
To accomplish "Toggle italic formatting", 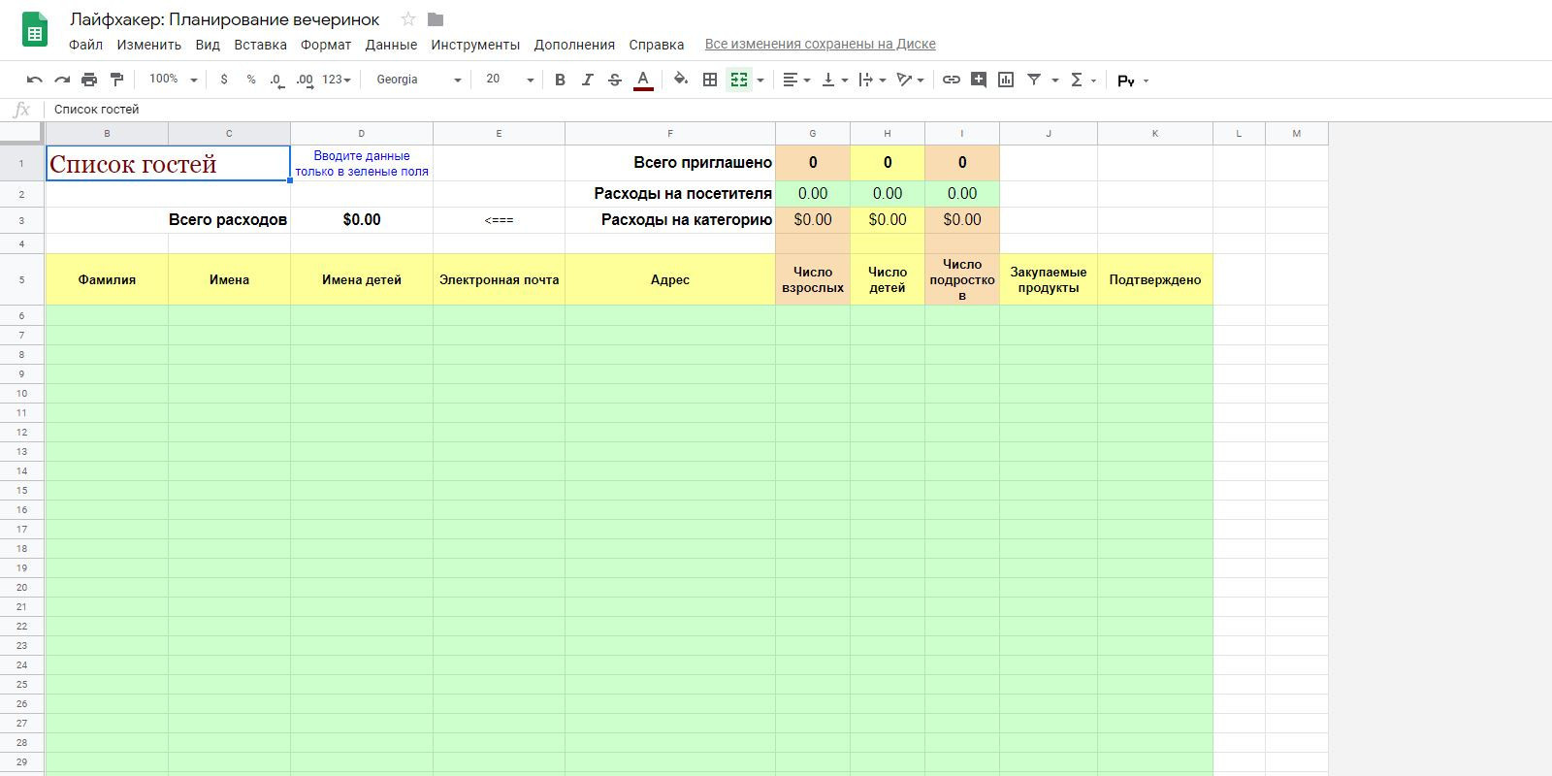I will (587, 80).
